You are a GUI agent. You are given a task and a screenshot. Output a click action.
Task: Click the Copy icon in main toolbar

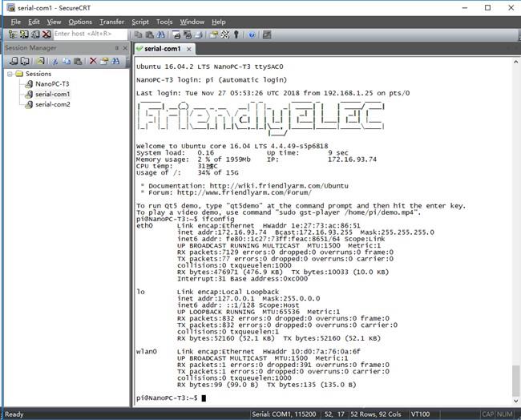coord(139,34)
